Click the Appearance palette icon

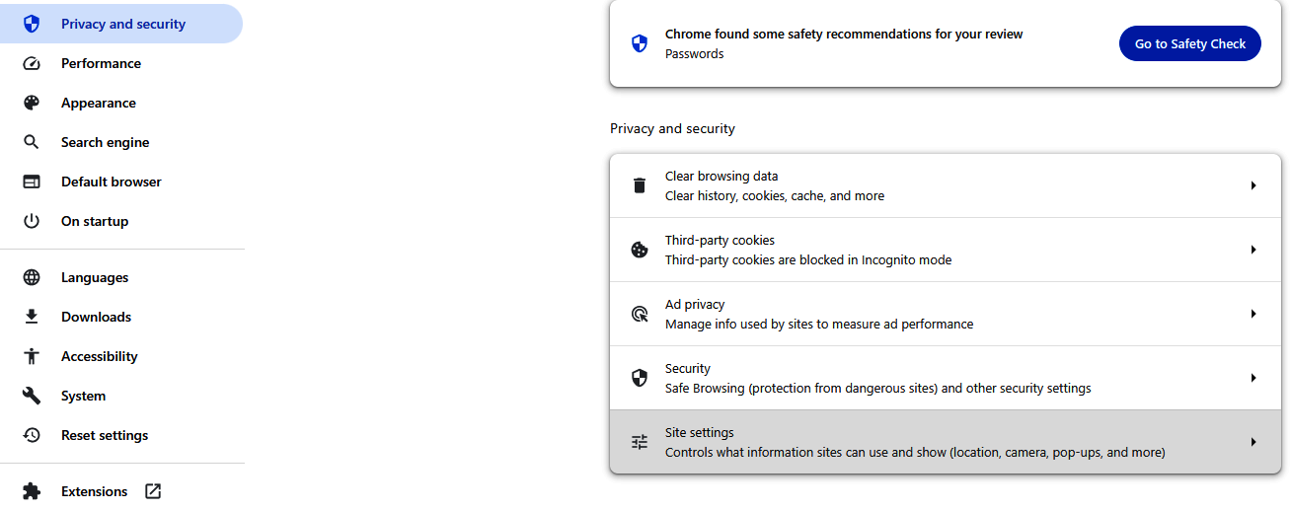point(32,103)
